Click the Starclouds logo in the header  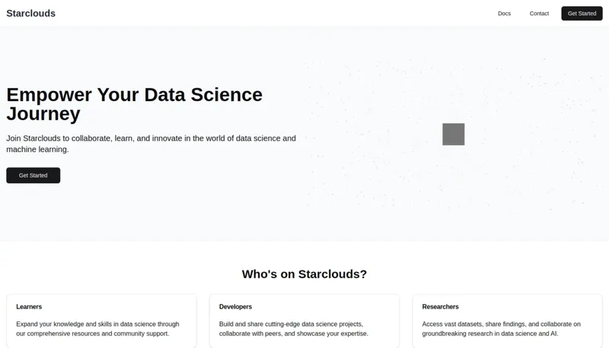(x=30, y=14)
